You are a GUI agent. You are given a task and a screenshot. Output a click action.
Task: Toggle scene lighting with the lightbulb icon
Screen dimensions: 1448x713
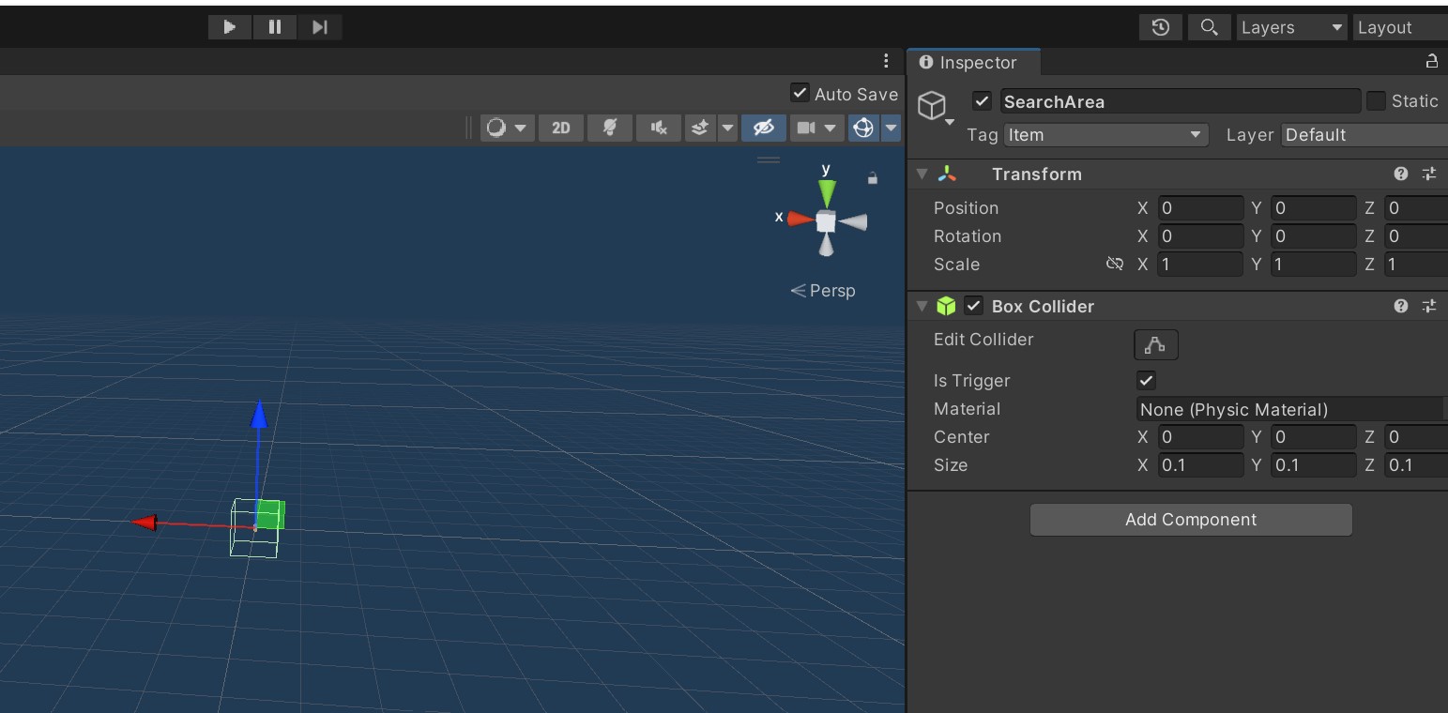click(x=609, y=128)
